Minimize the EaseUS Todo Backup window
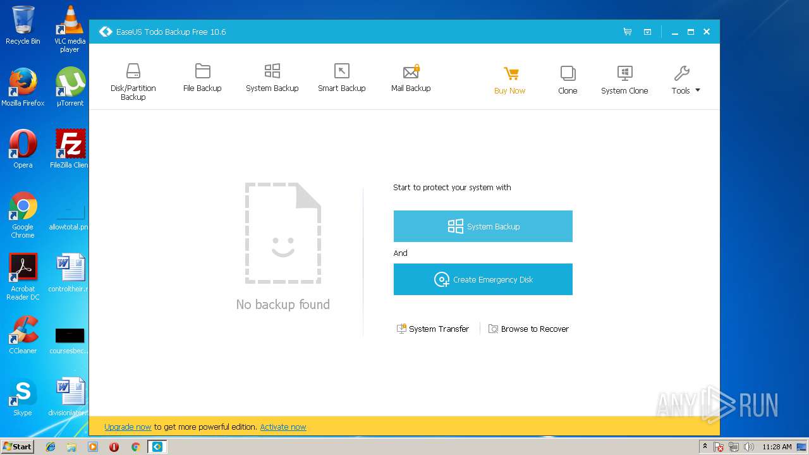Viewport: 809px width, 455px height. click(675, 32)
